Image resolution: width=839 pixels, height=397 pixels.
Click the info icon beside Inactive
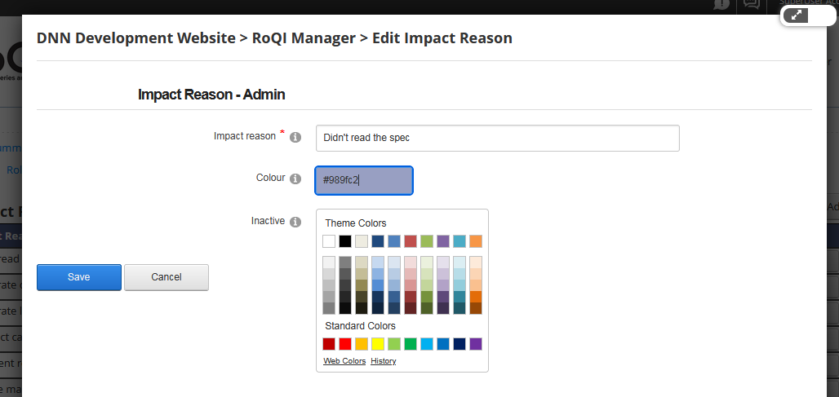(x=295, y=222)
